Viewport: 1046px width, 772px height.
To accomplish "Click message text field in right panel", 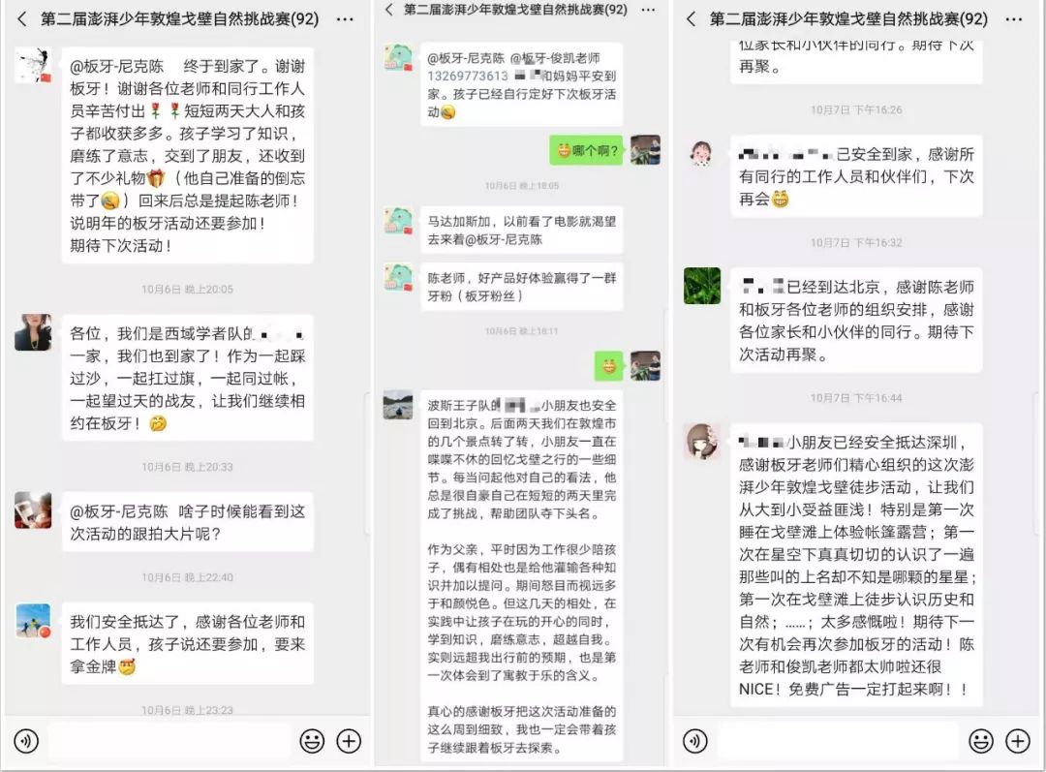I will 838,741.
